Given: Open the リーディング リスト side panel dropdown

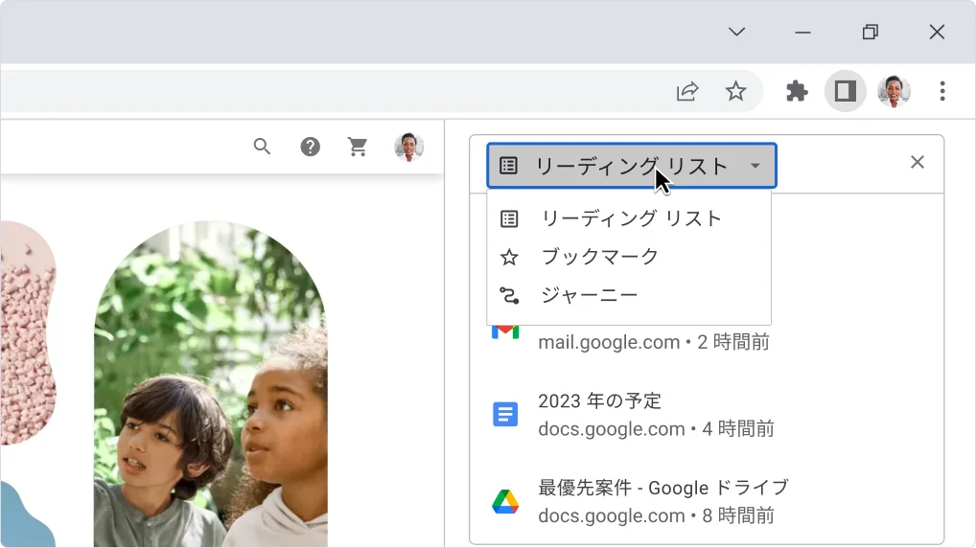Looking at the screenshot, I should [x=632, y=166].
